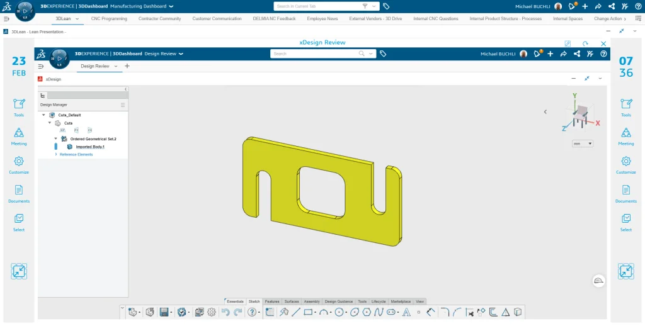Toggle the YZ plane icon in tree

click(76, 130)
